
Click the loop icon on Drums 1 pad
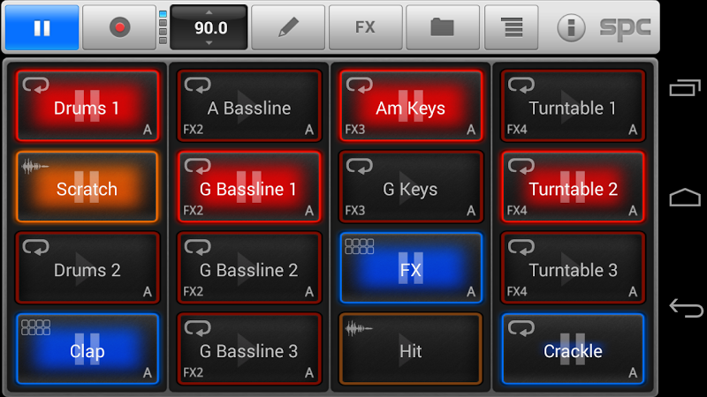click(36, 85)
